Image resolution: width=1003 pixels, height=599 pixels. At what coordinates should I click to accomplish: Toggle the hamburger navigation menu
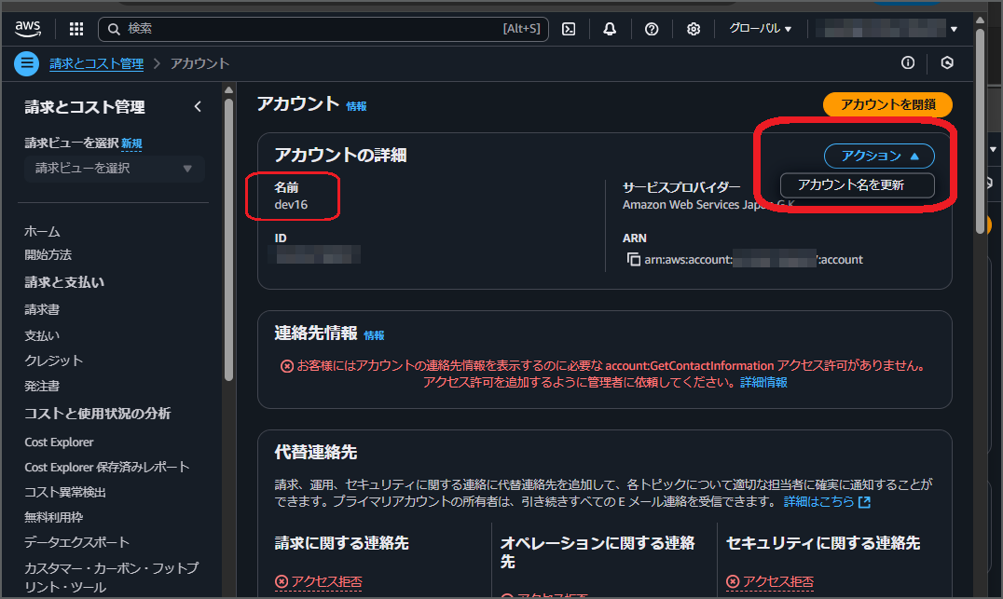tap(27, 63)
